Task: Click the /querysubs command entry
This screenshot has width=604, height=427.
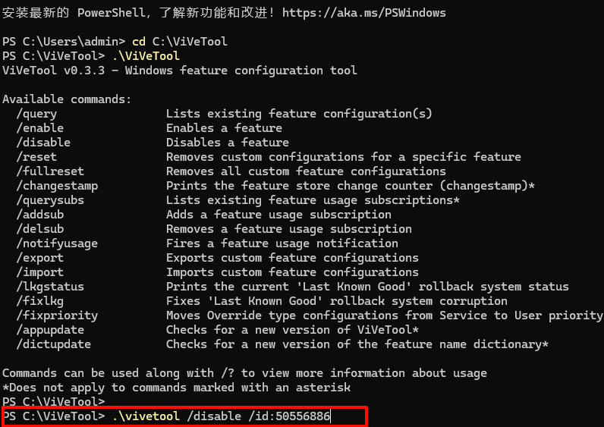Action: (x=50, y=200)
